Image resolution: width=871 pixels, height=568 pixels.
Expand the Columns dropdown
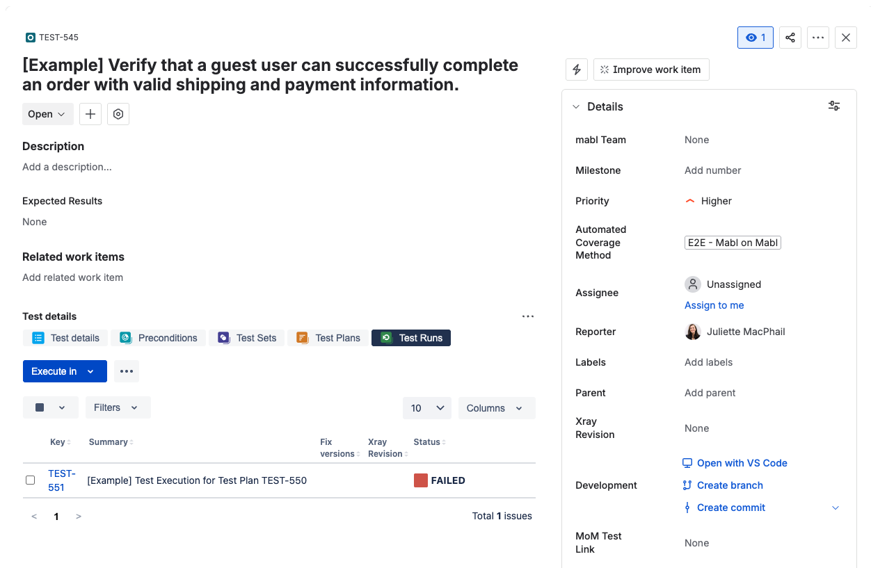496,408
